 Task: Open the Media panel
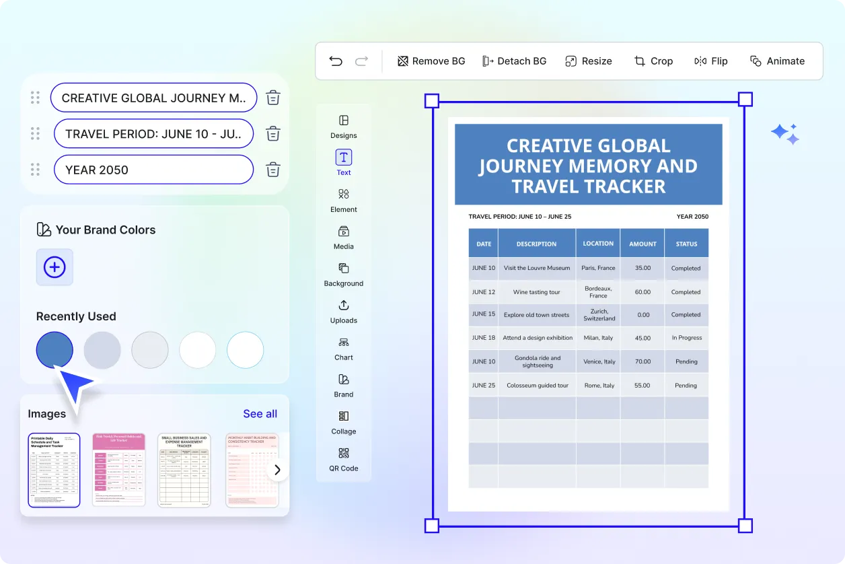[x=343, y=238]
